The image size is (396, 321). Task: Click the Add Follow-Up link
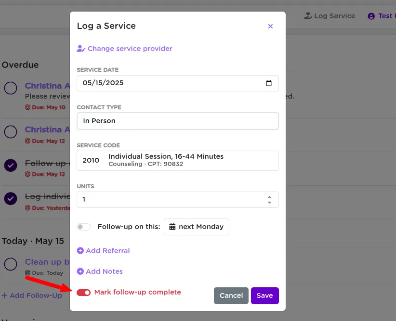[32, 296]
